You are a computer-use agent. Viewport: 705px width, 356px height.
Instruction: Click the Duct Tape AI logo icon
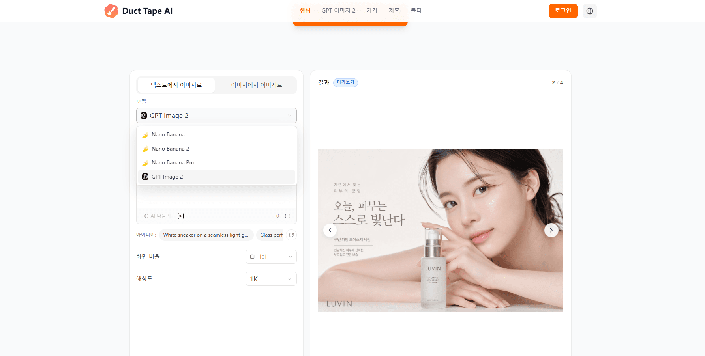pyautogui.click(x=111, y=11)
